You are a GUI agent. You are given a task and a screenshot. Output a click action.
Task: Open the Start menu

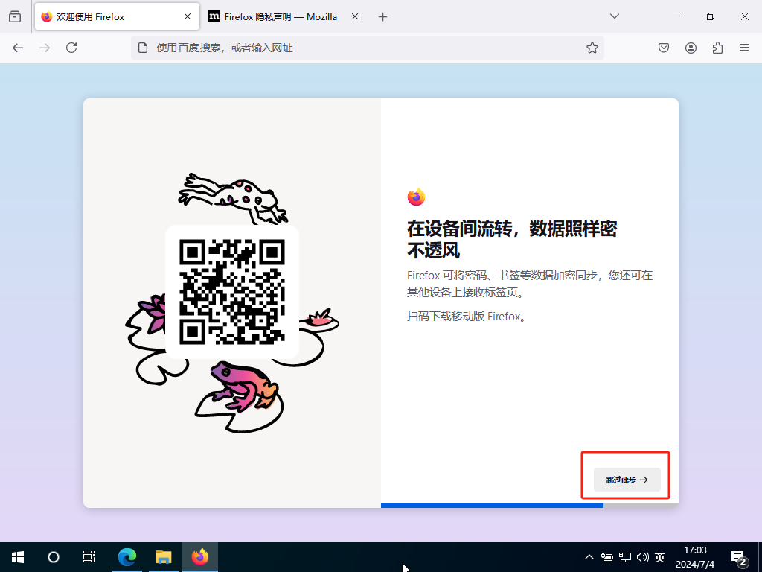16,556
